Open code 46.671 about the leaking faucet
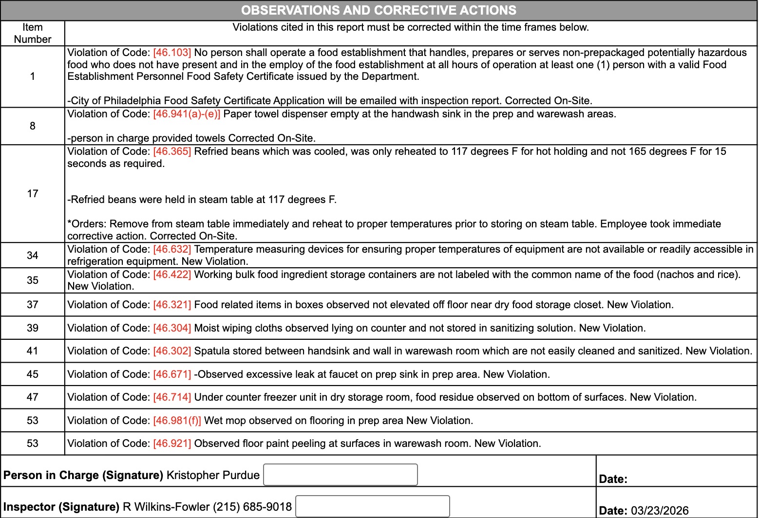The height and width of the screenshot is (518, 759). (x=172, y=374)
